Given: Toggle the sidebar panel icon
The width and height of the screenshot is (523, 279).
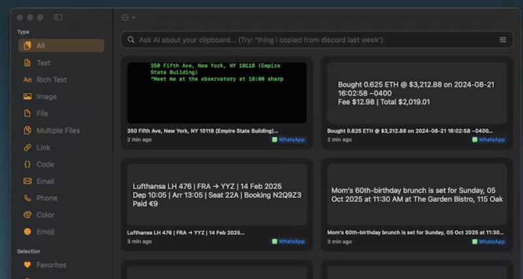Looking at the screenshot, I should (x=58, y=17).
